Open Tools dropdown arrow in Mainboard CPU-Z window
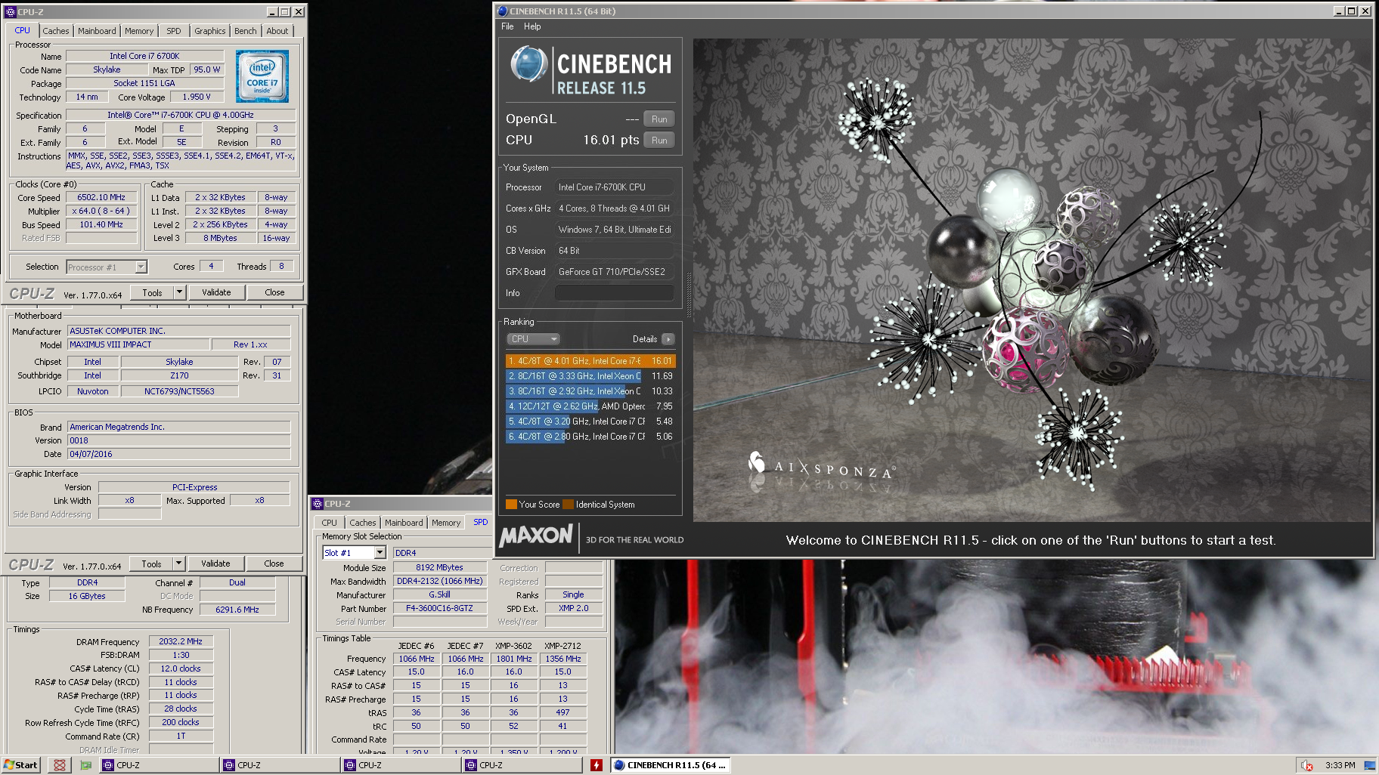 coord(178,563)
